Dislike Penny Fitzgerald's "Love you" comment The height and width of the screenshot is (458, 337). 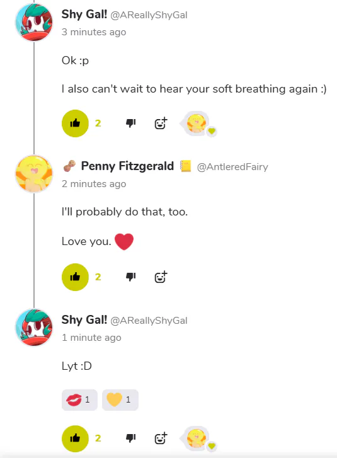[x=130, y=277]
